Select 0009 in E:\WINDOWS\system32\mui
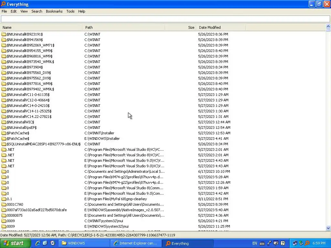 pyautogui.click(x=11, y=226)
